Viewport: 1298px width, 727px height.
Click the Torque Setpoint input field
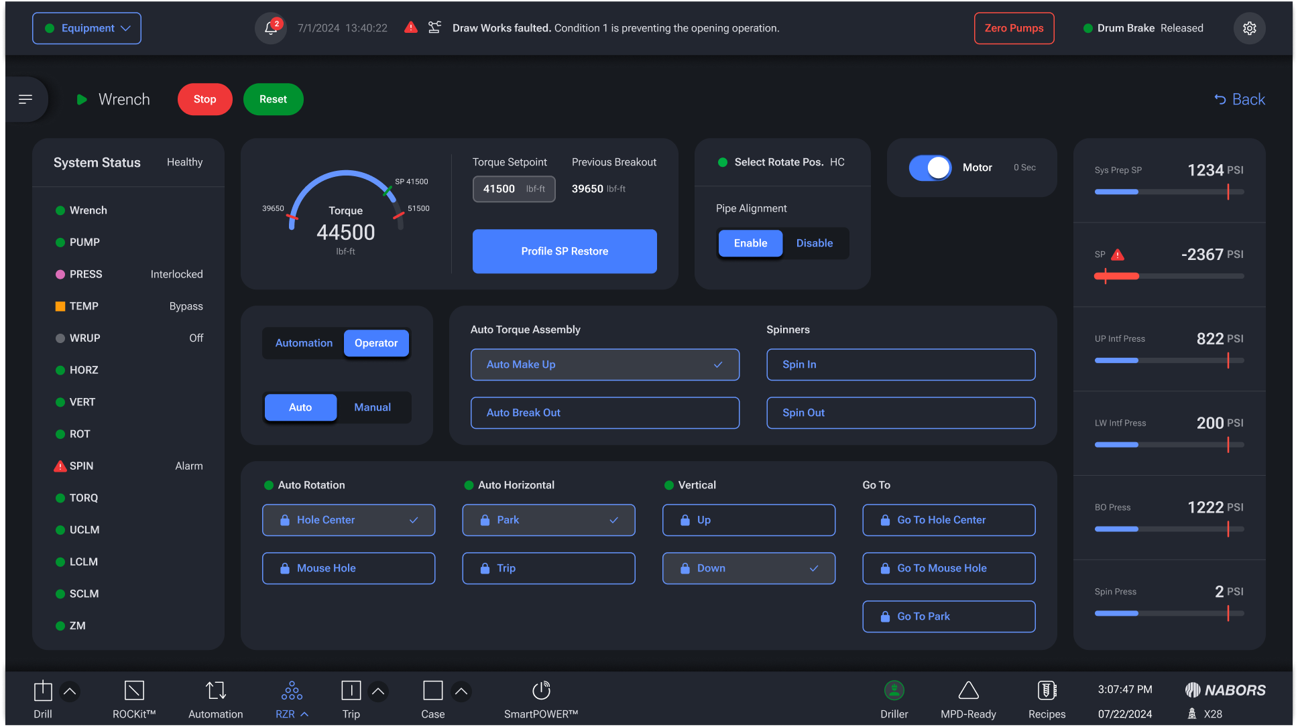[514, 189]
